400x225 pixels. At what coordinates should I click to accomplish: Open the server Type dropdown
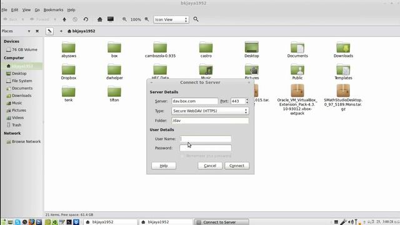pos(210,111)
